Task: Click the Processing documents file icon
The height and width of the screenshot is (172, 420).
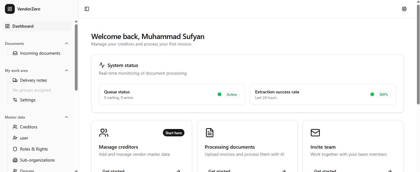Action: coord(209,133)
